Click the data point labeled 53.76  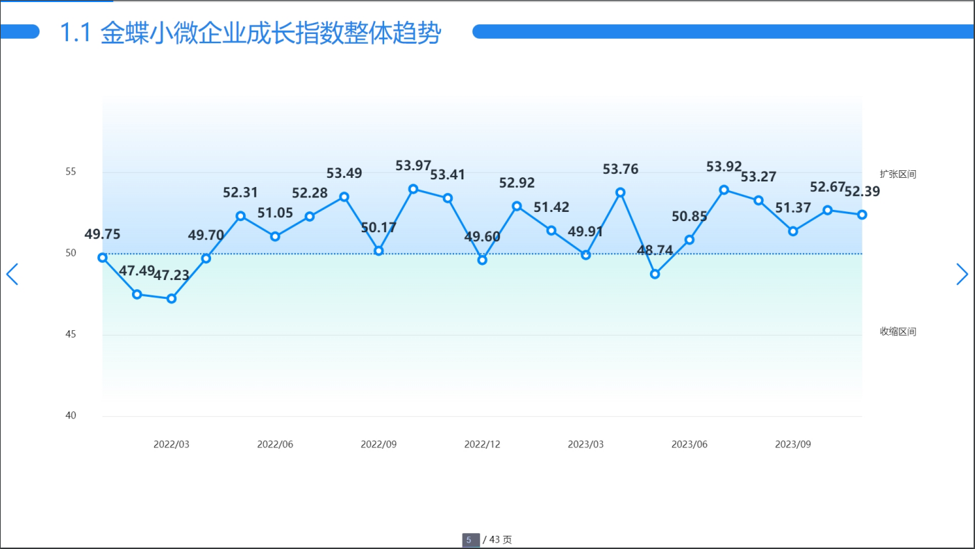[x=621, y=192]
